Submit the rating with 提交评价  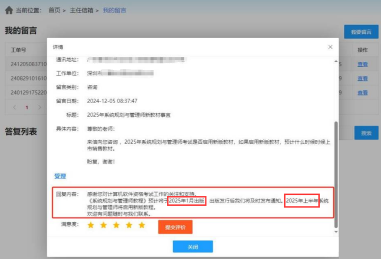[175, 227]
